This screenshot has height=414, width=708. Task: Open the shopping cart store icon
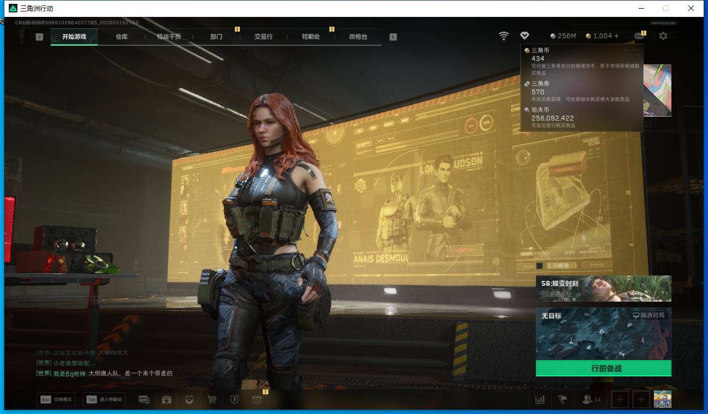[x=212, y=400]
